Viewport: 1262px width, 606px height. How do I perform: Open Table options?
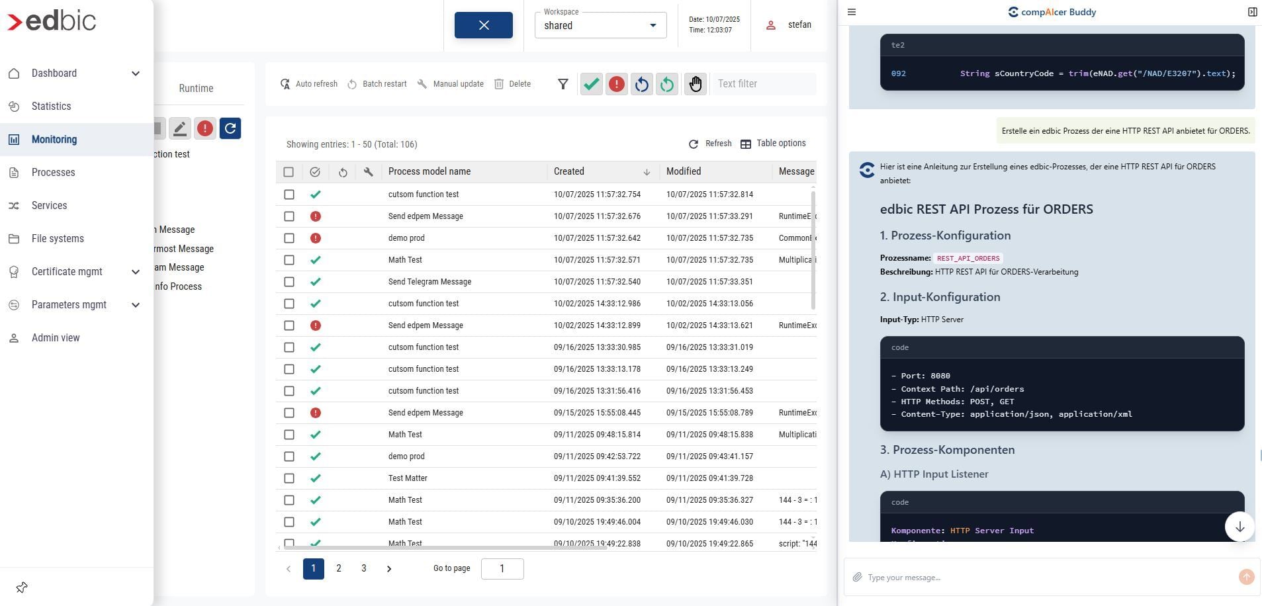(x=772, y=144)
